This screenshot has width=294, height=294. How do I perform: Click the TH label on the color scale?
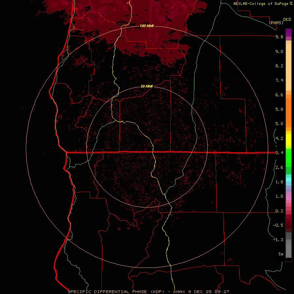pyautogui.click(x=281, y=254)
